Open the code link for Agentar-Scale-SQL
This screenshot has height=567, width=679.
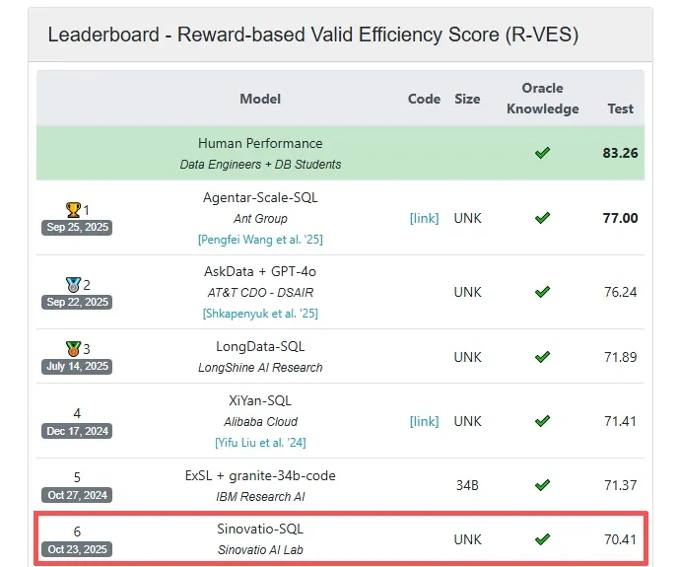click(x=424, y=218)
